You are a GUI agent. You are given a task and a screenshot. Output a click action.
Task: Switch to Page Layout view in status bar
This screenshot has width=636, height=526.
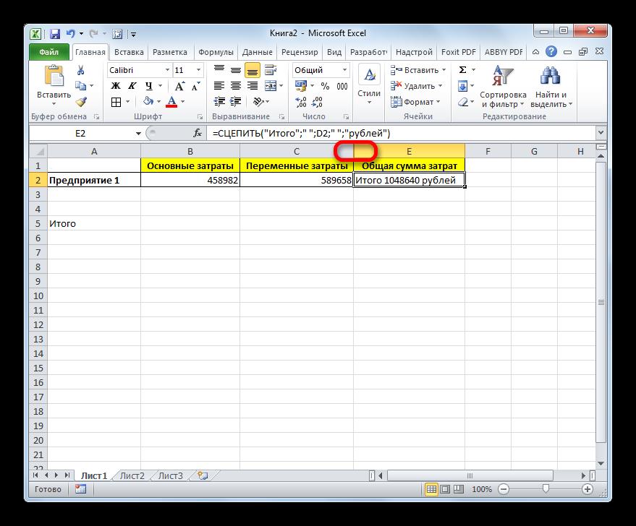pyautogui.click(x=445, y=489)
